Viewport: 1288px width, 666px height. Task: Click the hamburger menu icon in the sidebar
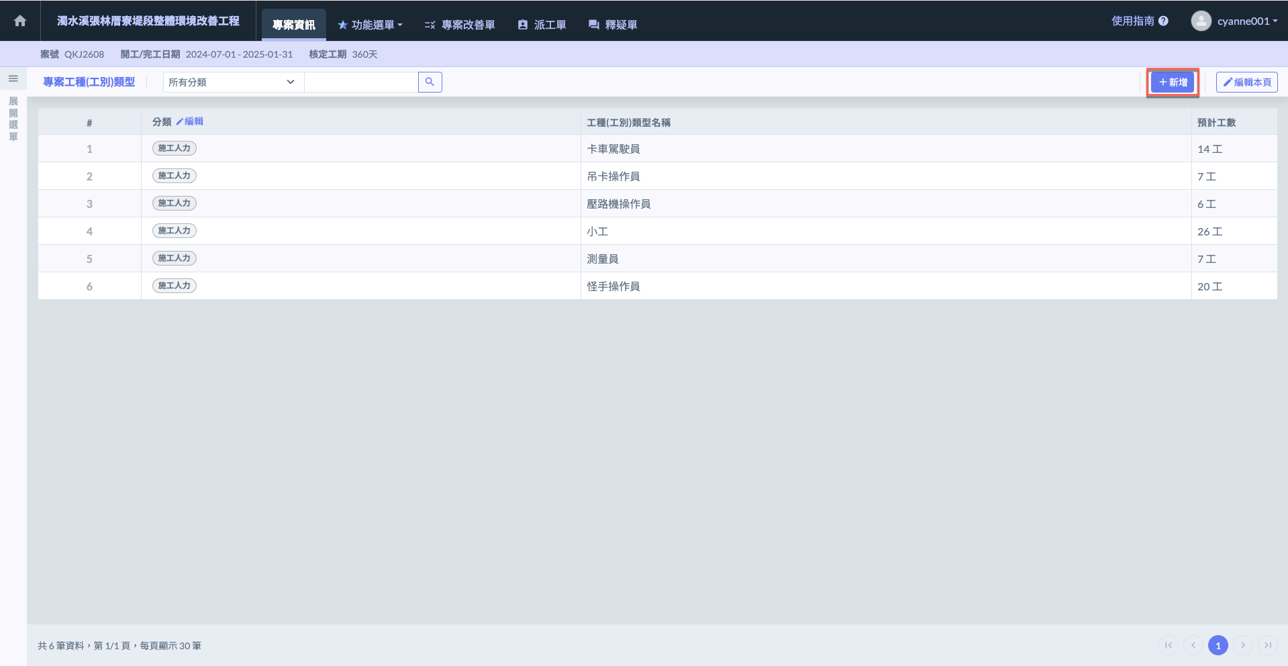point(13,79)
